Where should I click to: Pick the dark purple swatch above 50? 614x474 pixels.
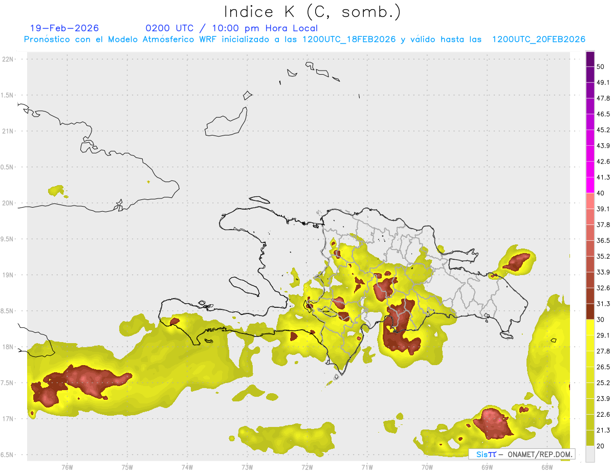click(590, 59)
